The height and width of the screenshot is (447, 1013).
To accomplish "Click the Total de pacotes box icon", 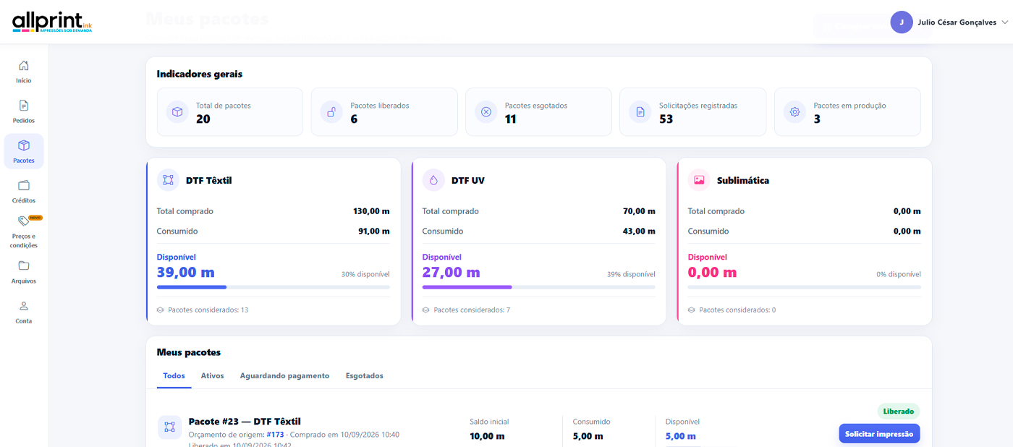I will coord(177,112).
